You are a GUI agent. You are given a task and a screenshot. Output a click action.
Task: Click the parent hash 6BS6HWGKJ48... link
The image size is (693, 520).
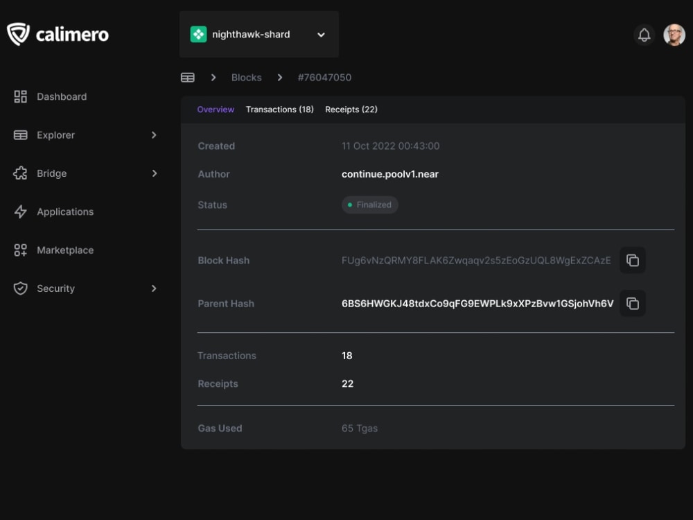click(477, 304)
